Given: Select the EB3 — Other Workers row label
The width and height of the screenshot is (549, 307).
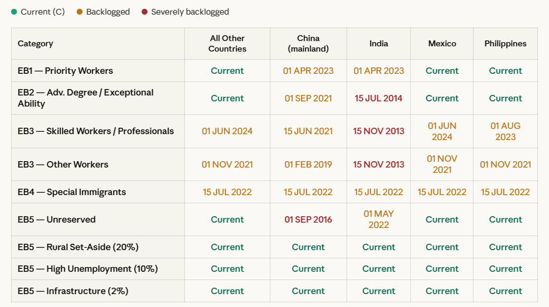Looking at the screenshot, I should 63,165.
